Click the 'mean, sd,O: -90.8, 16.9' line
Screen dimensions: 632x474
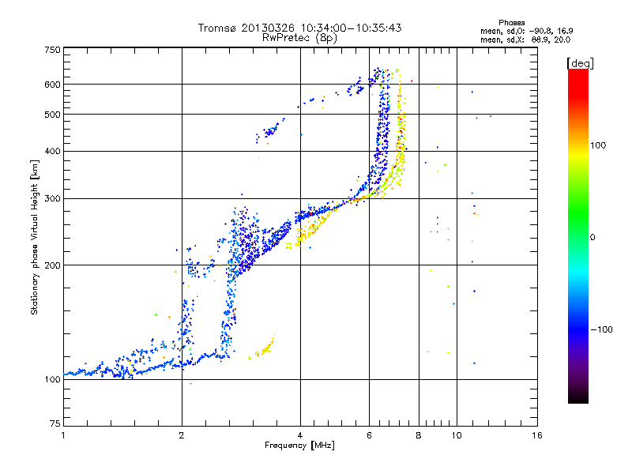point(526,31)
